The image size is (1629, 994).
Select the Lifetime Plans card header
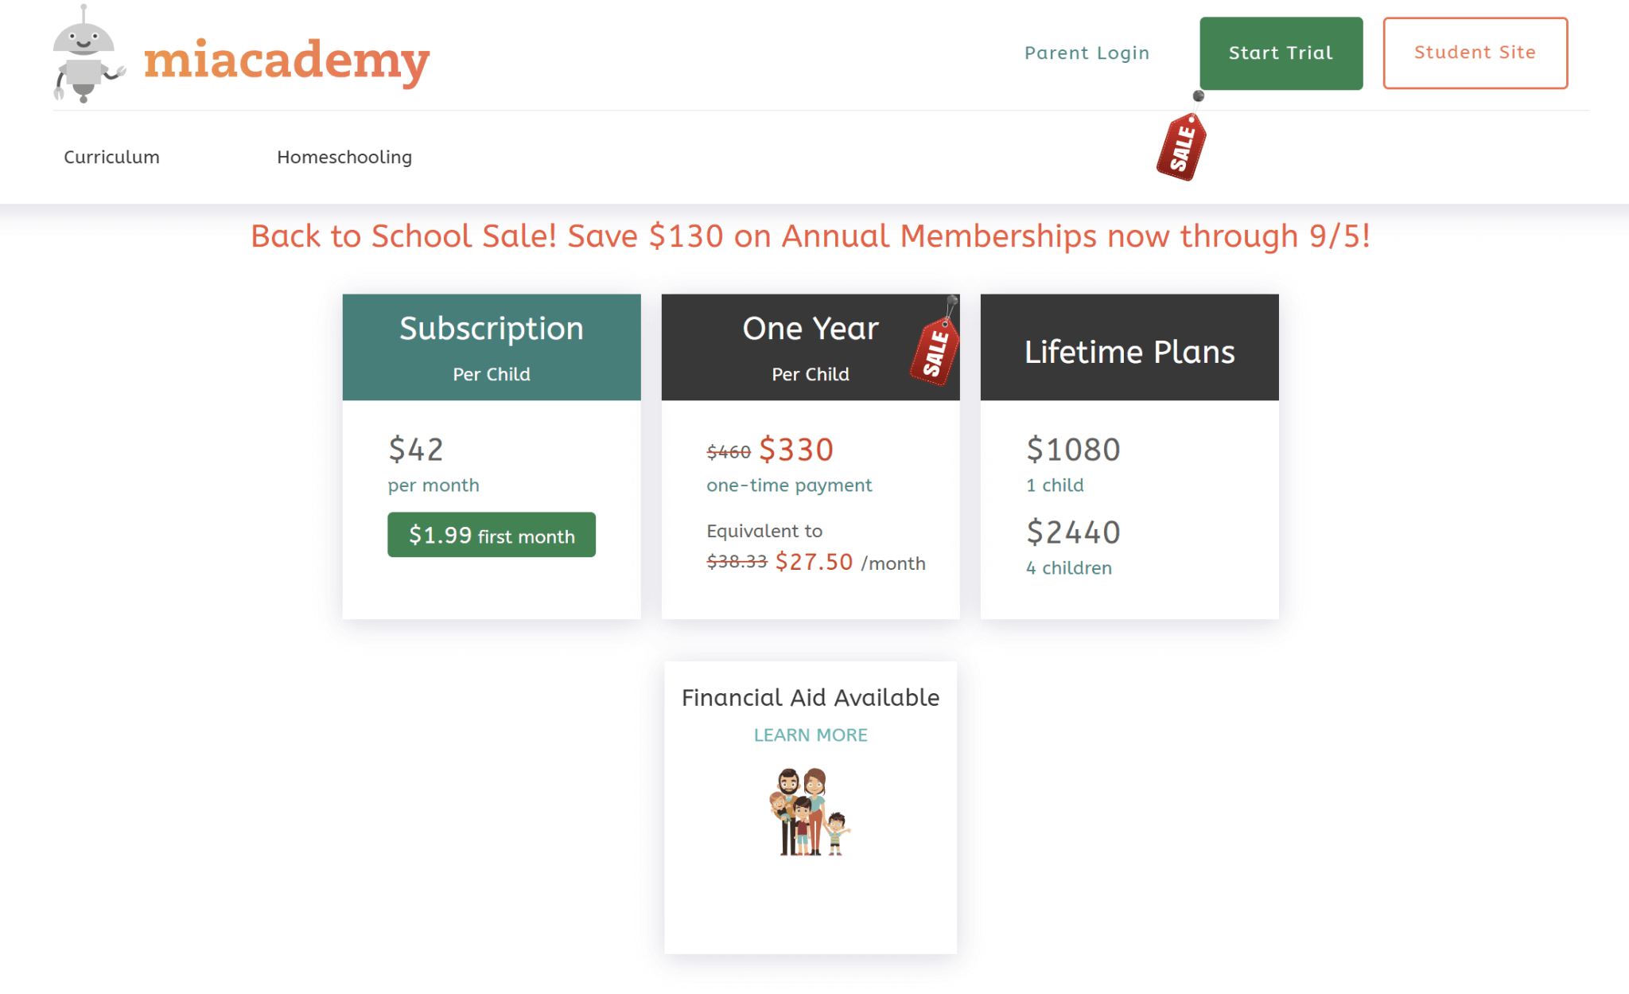[1129, 351]
